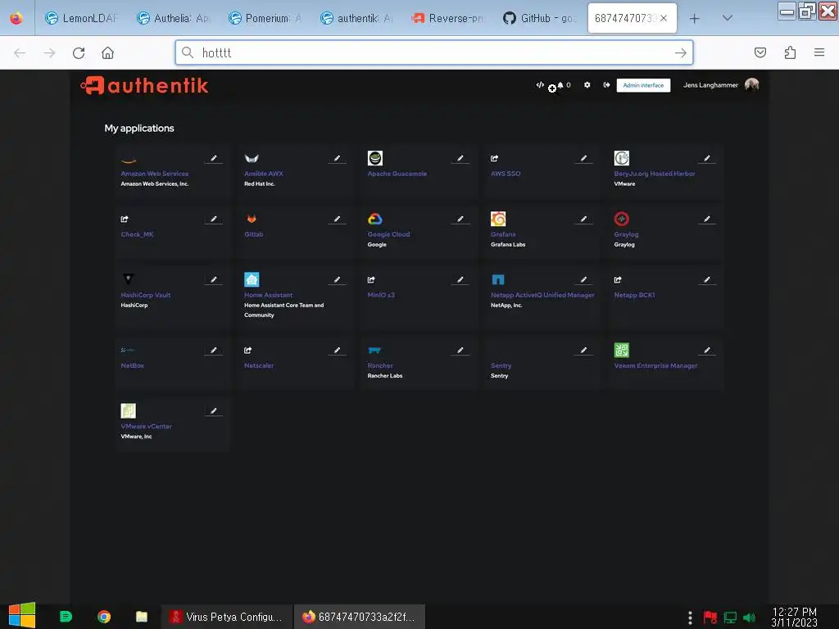Edit the MinIO s3 application

(x=460, y=280)
